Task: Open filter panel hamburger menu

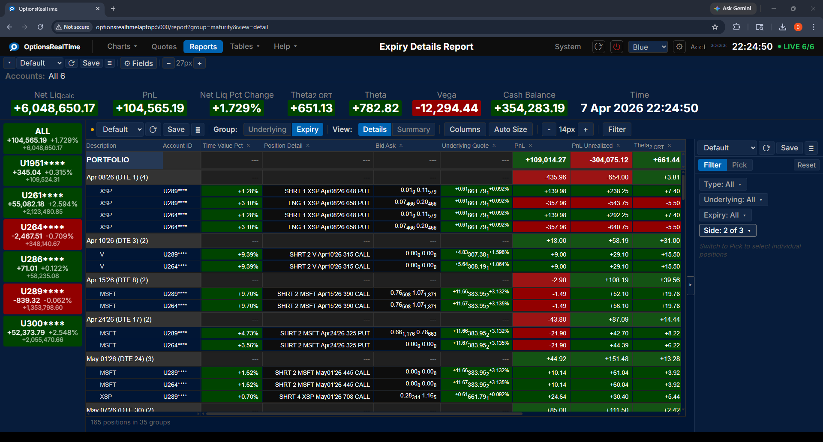Action: tap(811, 148)
